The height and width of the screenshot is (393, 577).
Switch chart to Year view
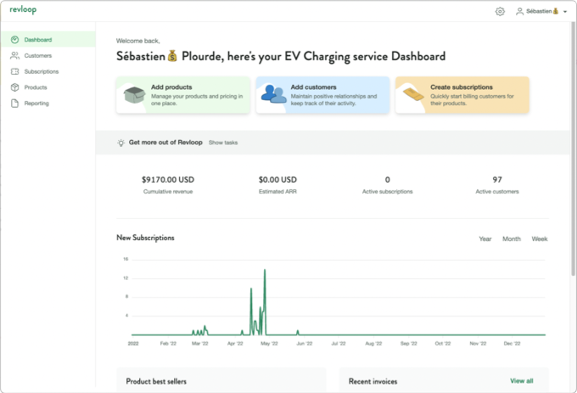coord(485,239)
